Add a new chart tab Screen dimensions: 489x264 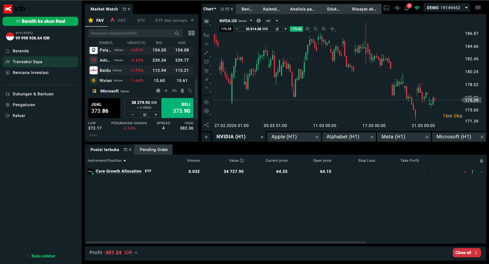206,137
